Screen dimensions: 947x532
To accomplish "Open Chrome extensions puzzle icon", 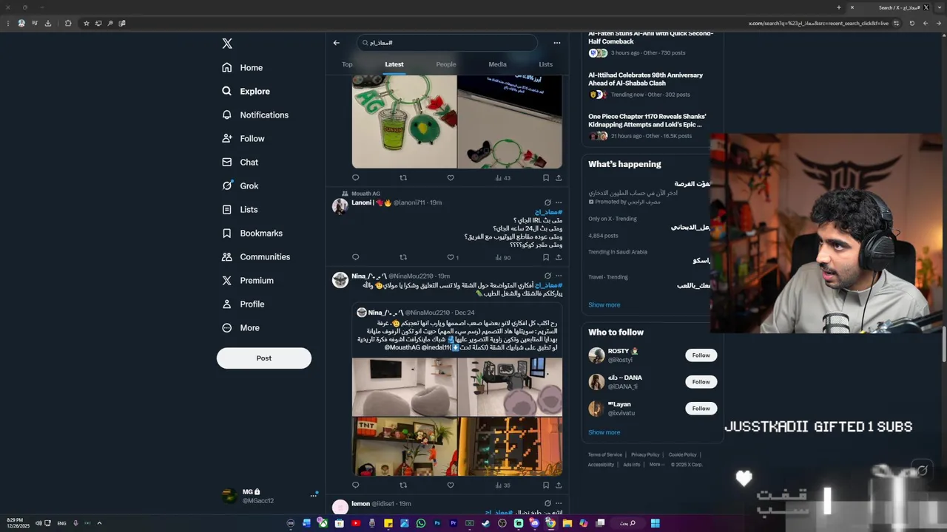I will 68,23.
